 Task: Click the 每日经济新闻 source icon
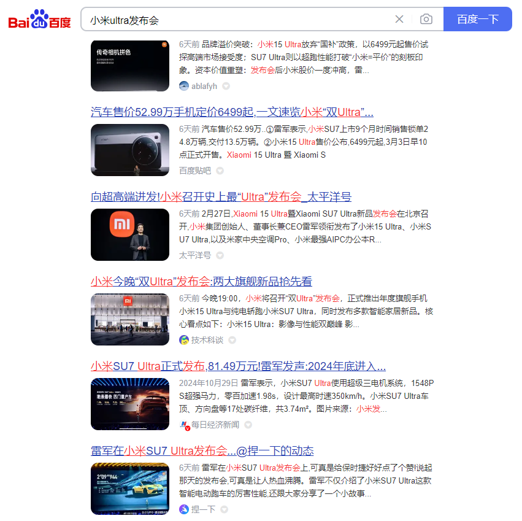point(185,425)
